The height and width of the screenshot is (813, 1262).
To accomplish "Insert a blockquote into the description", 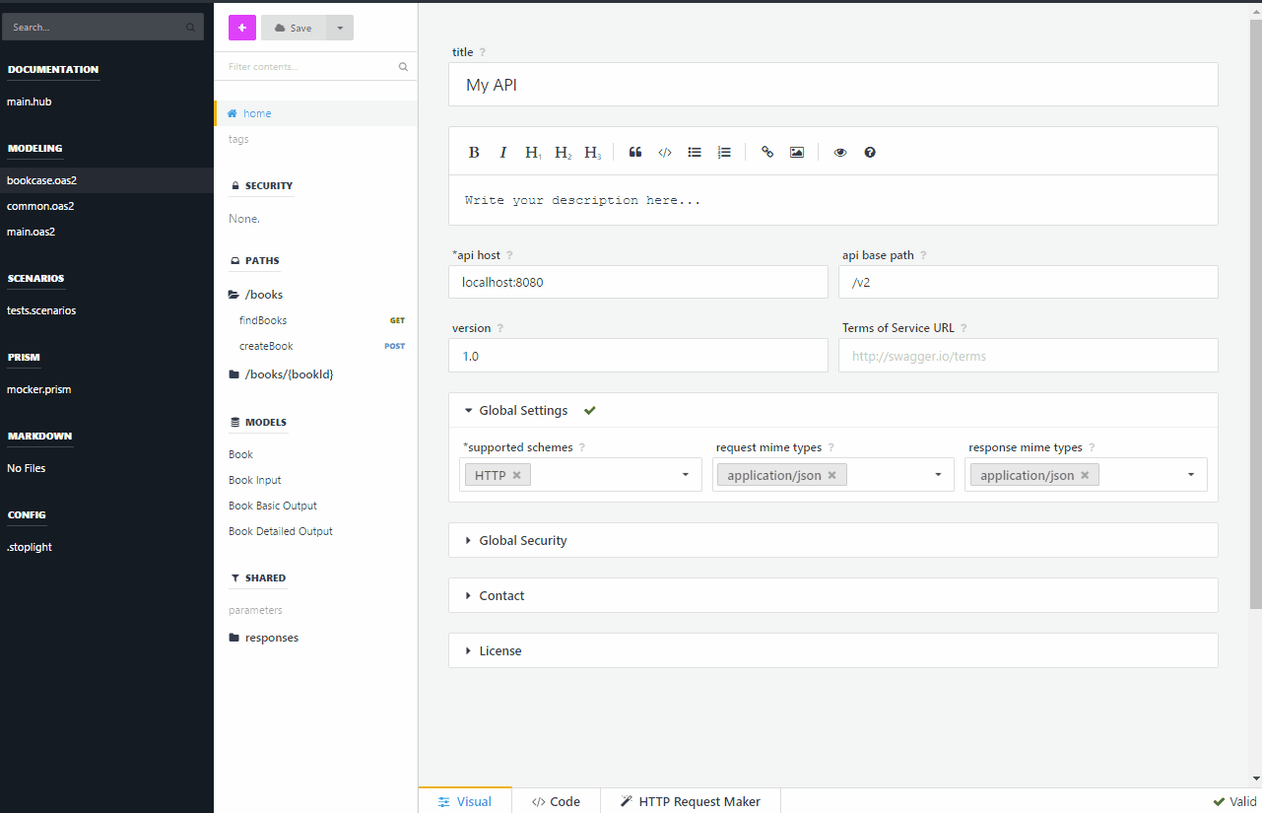I will (x=635, y=152).
